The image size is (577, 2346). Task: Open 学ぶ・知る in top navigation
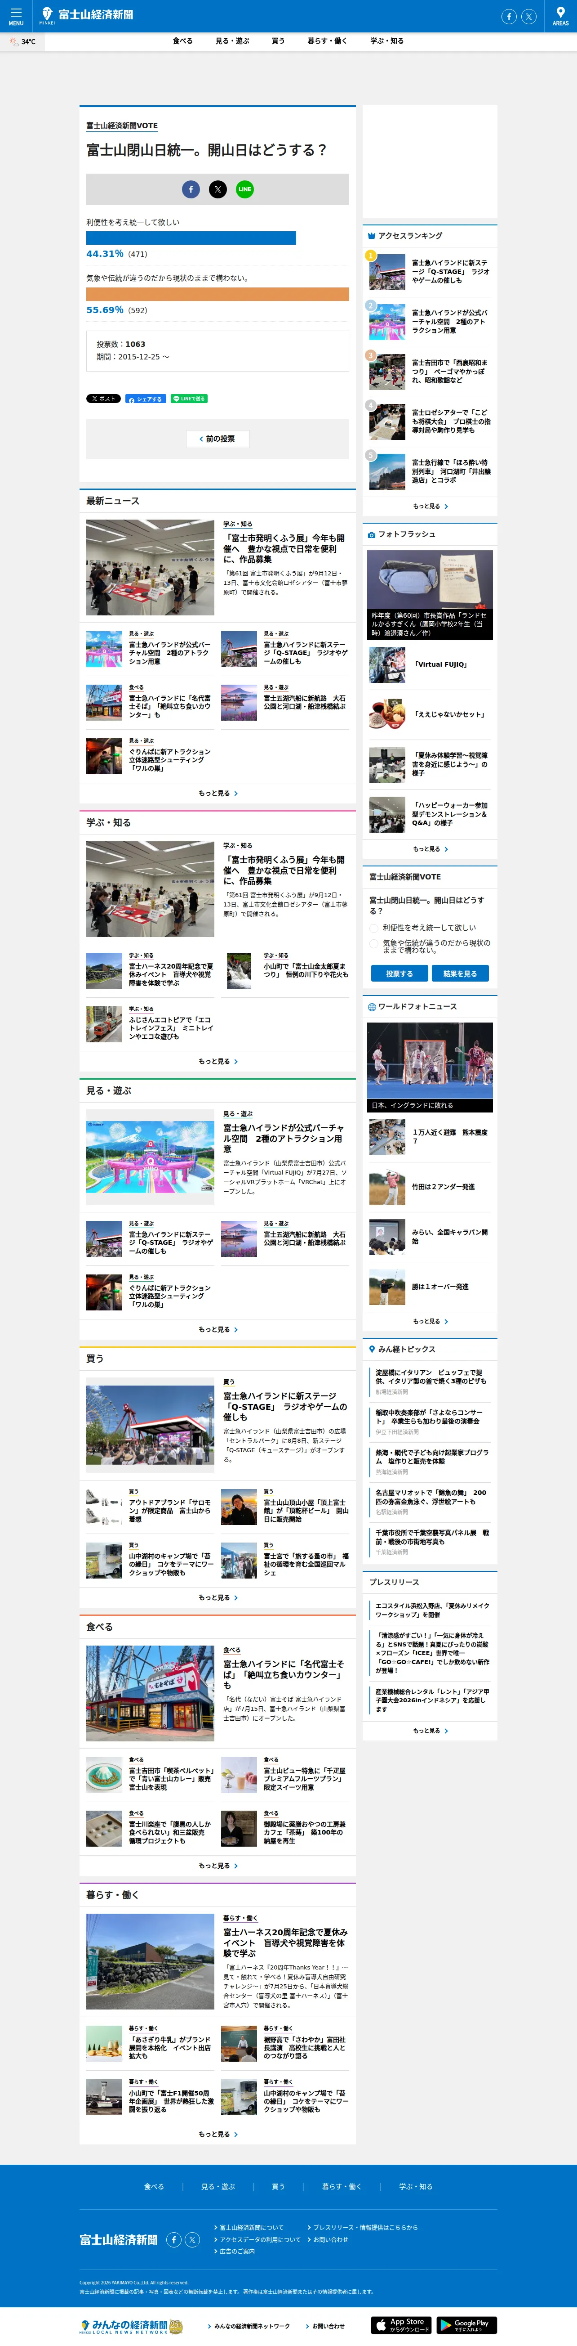[x=387, y=41]
